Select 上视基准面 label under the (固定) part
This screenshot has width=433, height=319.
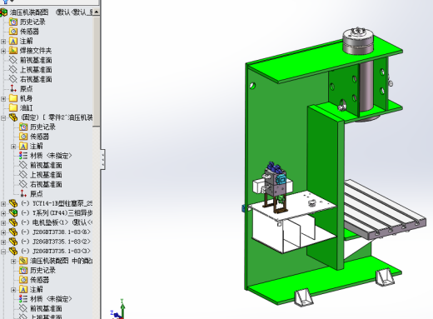[46, 175]
